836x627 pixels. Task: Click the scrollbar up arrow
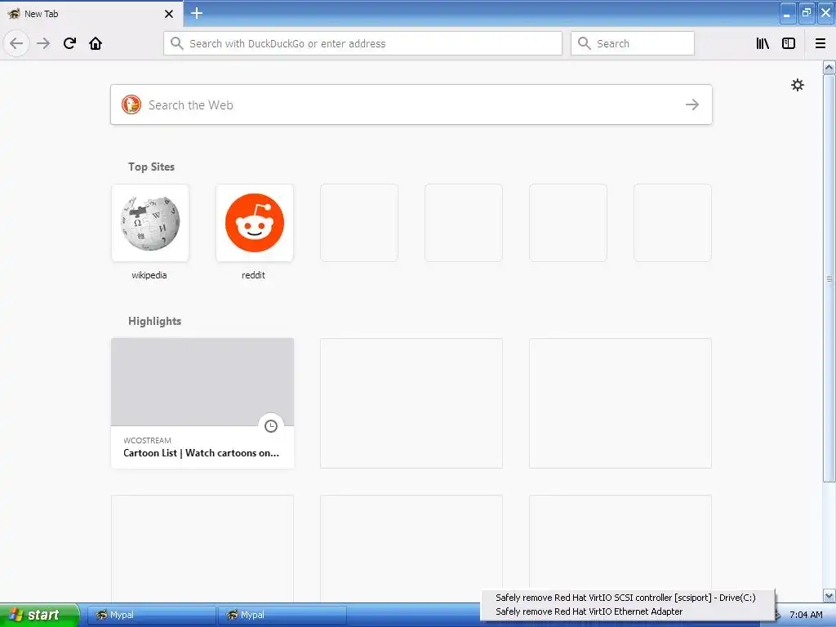(829, 67)
